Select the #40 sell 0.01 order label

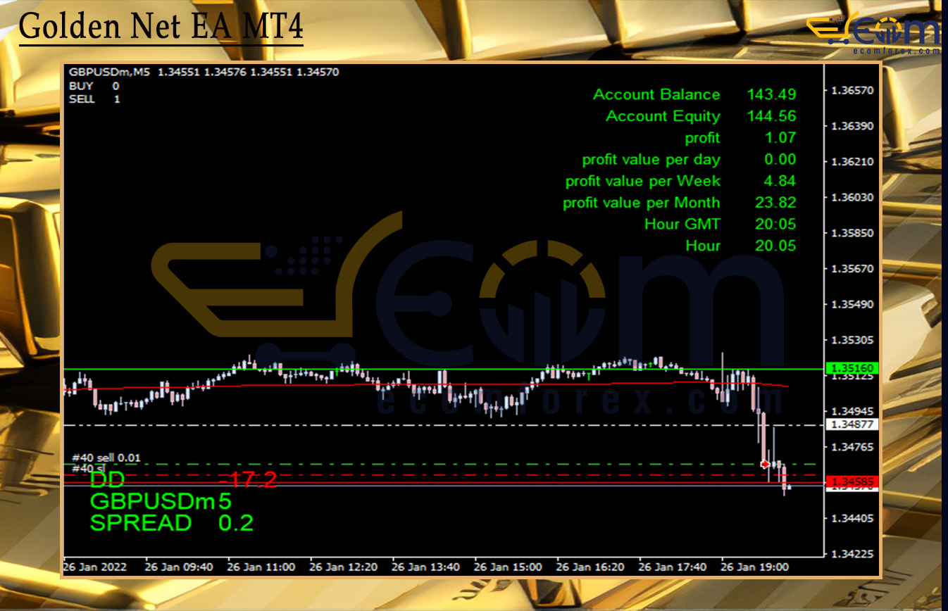point(106,458)
